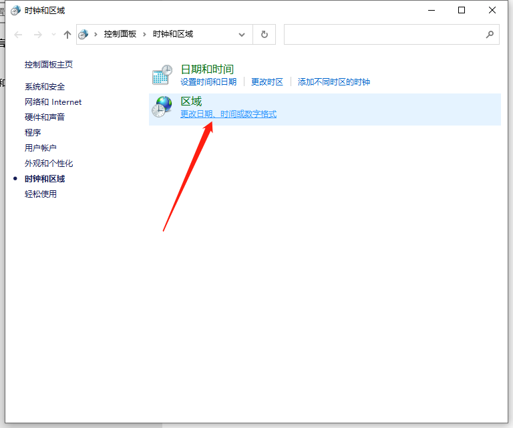Image resolution: width=513 pixels, height=428 pixels.
Task: Click the 时钟和区域 breadcrumb
Action: point(173,34)
